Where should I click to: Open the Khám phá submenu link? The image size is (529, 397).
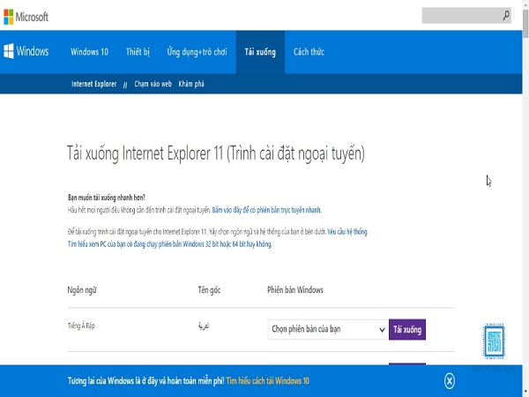(191, 84)
